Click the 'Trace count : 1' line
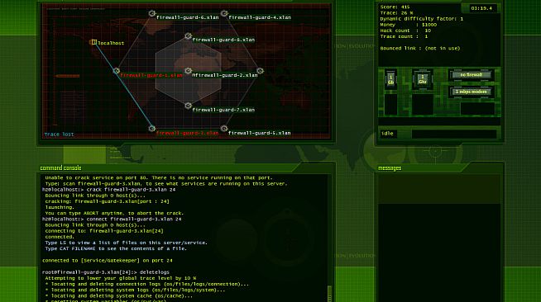The width and height of the screenshot is (541, 302). pyautogui.click(x=404, y=36)
